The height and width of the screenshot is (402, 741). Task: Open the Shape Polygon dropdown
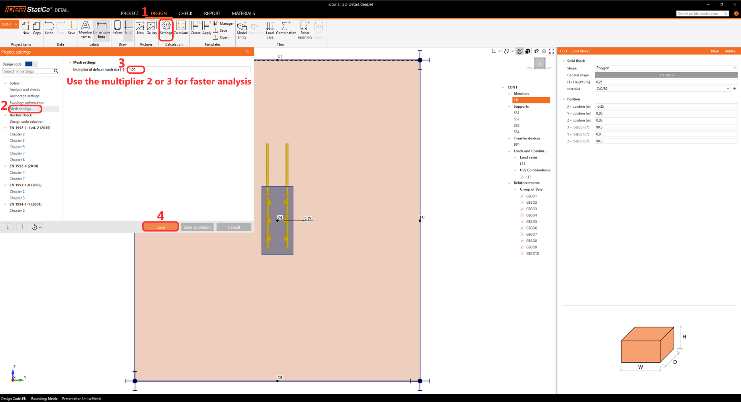click(666, 68)
